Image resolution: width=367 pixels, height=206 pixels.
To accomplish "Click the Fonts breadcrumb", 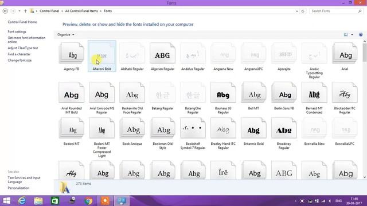I will [108, 11].
